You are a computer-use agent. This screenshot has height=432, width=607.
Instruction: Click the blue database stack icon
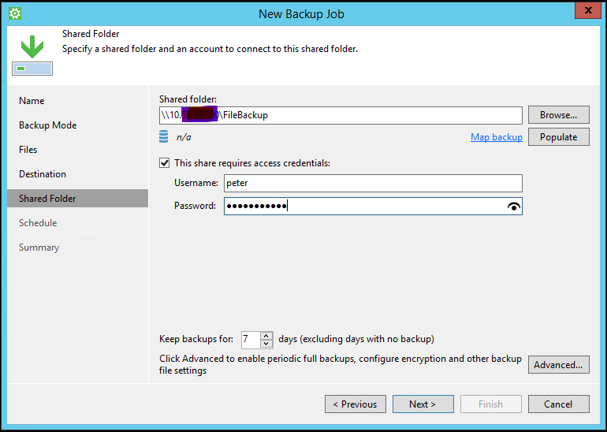164,137
